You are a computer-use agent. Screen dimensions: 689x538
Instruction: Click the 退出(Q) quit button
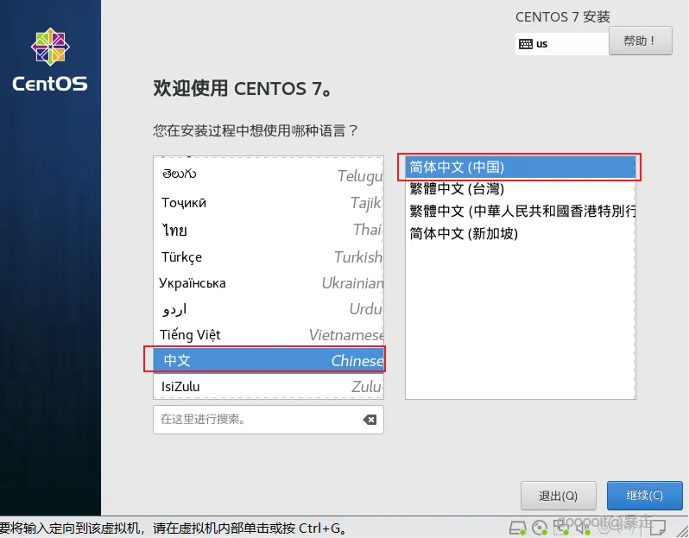558,496
